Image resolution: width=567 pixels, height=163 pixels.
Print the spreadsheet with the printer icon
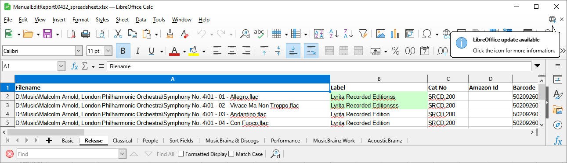coord(86,34)
